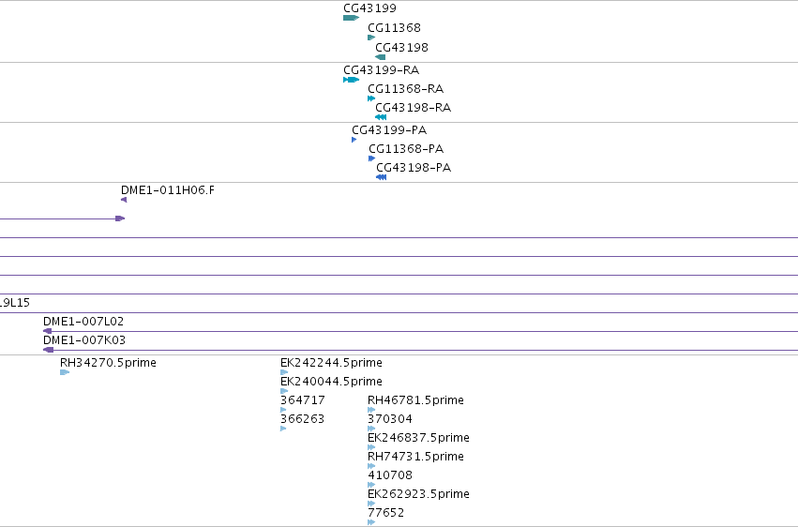Select the partially visible 9L15 label

[x=15, y=303]
